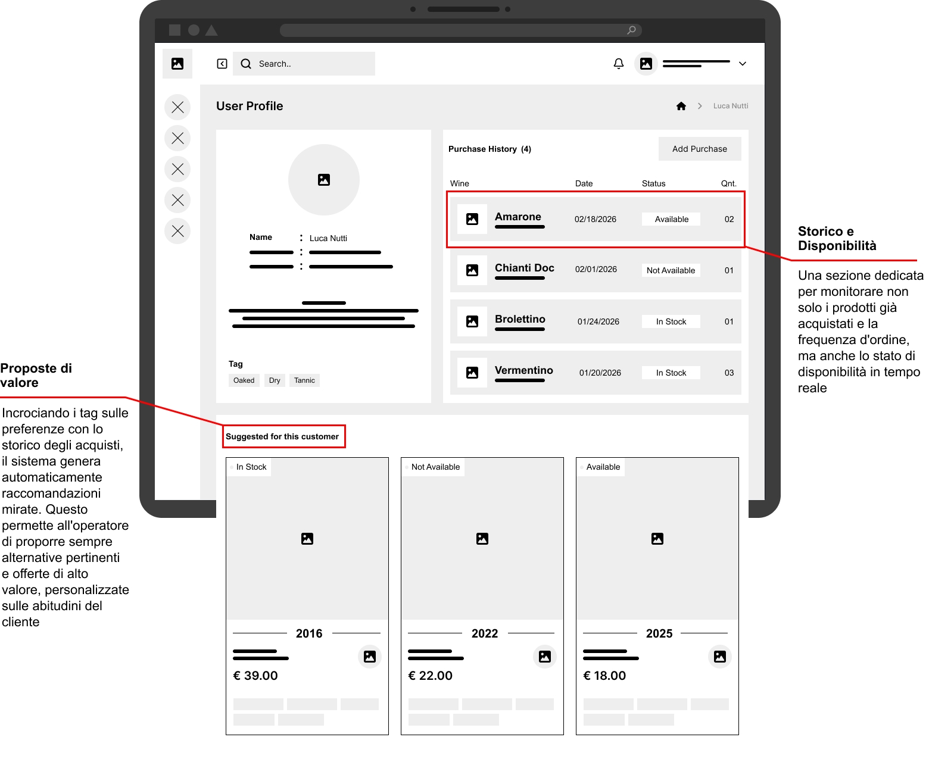Screen dimensions: 929x759
Task: Click round image icon on € 39.00 card
Action: click(370, 657)
